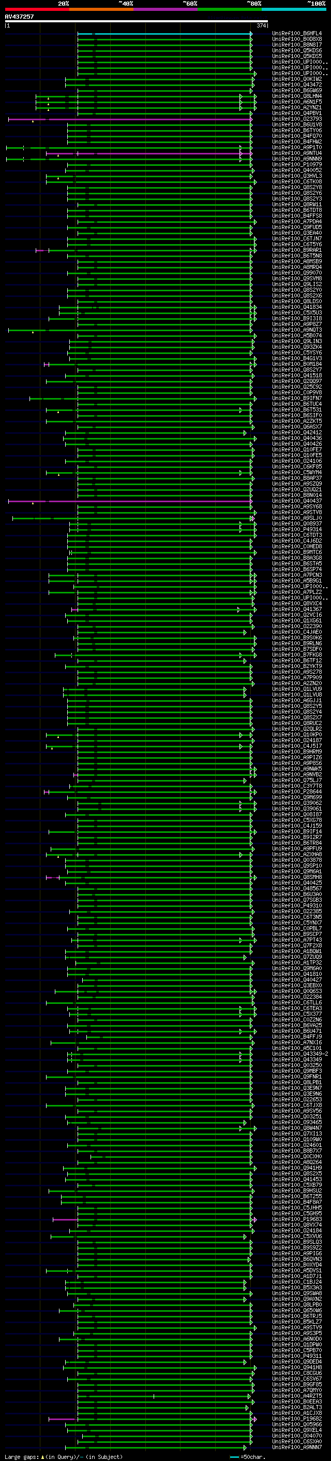Image resolution: width=331 pixels, height=1461 pixels.
Task: Select the UniRef100_O23793 label
Action: point(296,119)
